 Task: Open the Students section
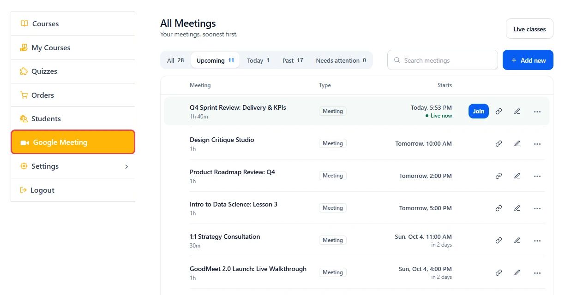(x=73, y=118)
